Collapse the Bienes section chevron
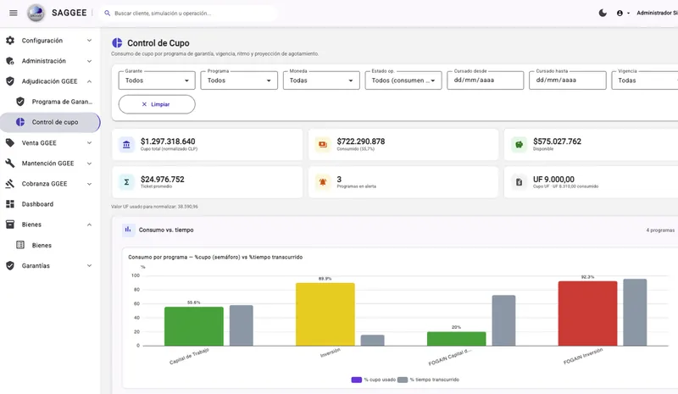Image resolution: width=678 pixels, height=394 pixels. point(89,225)
